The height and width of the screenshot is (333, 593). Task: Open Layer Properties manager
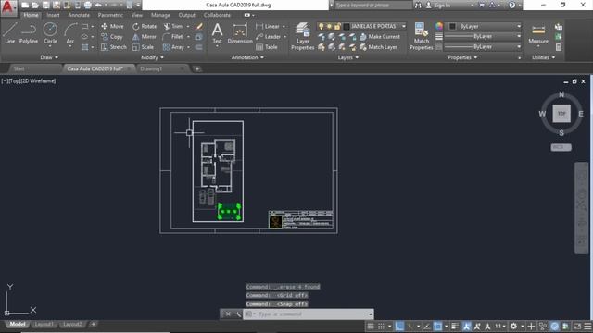(303, 36)
